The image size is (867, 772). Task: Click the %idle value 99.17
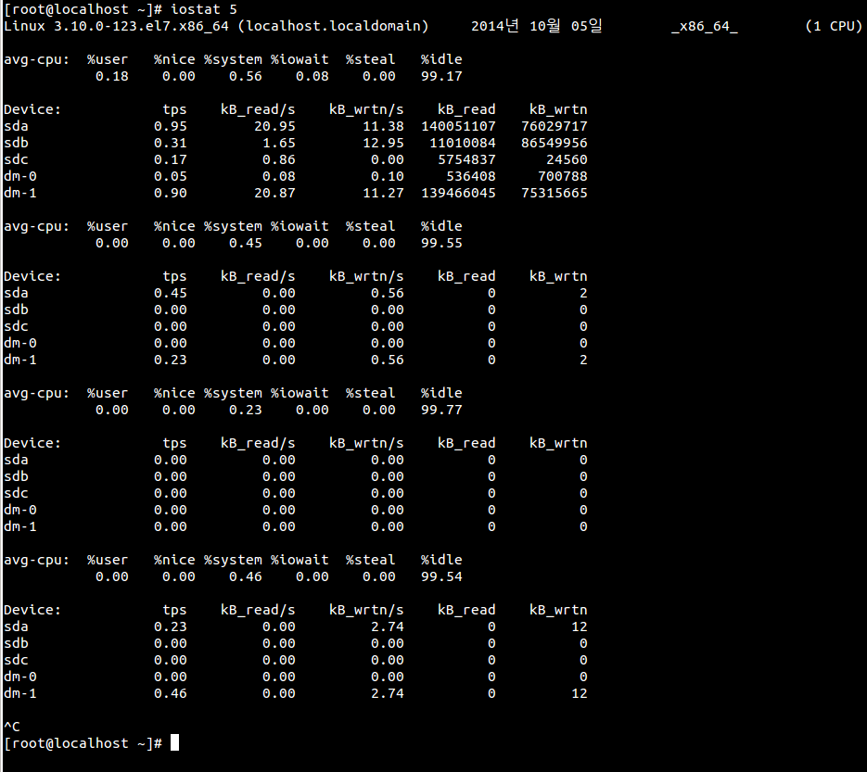point(440,76)
